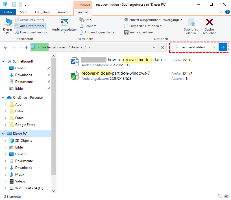Click Suche speichern button
The width and height of the screenshot is (231, 200).
[x=139, y=32]
